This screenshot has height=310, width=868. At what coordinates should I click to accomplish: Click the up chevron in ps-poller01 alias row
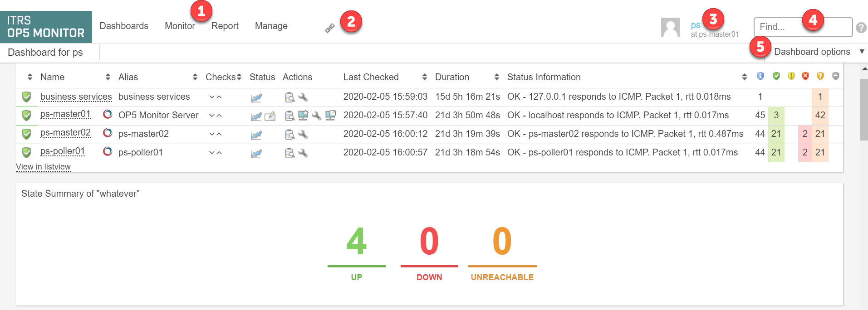coord(219,153)
